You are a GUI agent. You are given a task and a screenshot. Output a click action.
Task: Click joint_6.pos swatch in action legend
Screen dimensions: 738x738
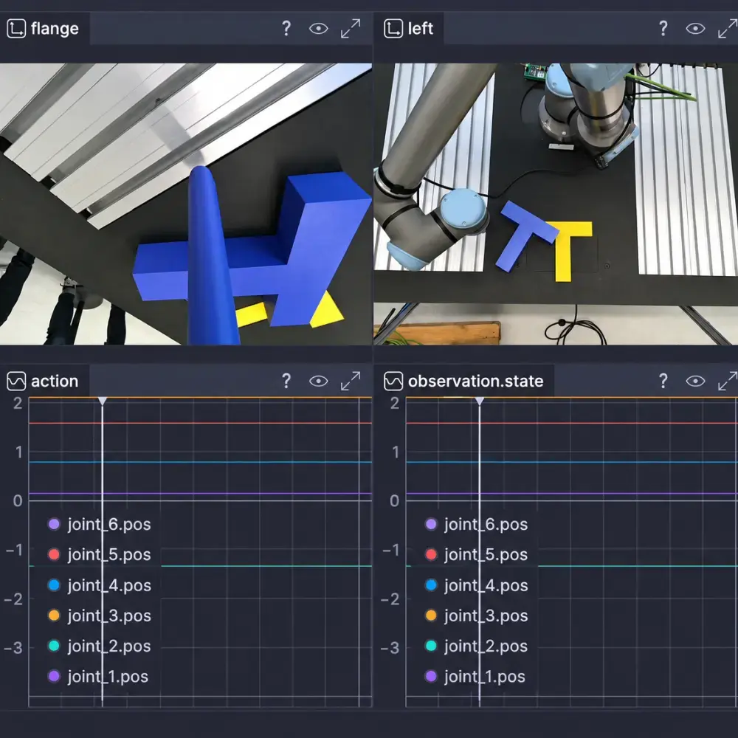click(x=54, y=524)
